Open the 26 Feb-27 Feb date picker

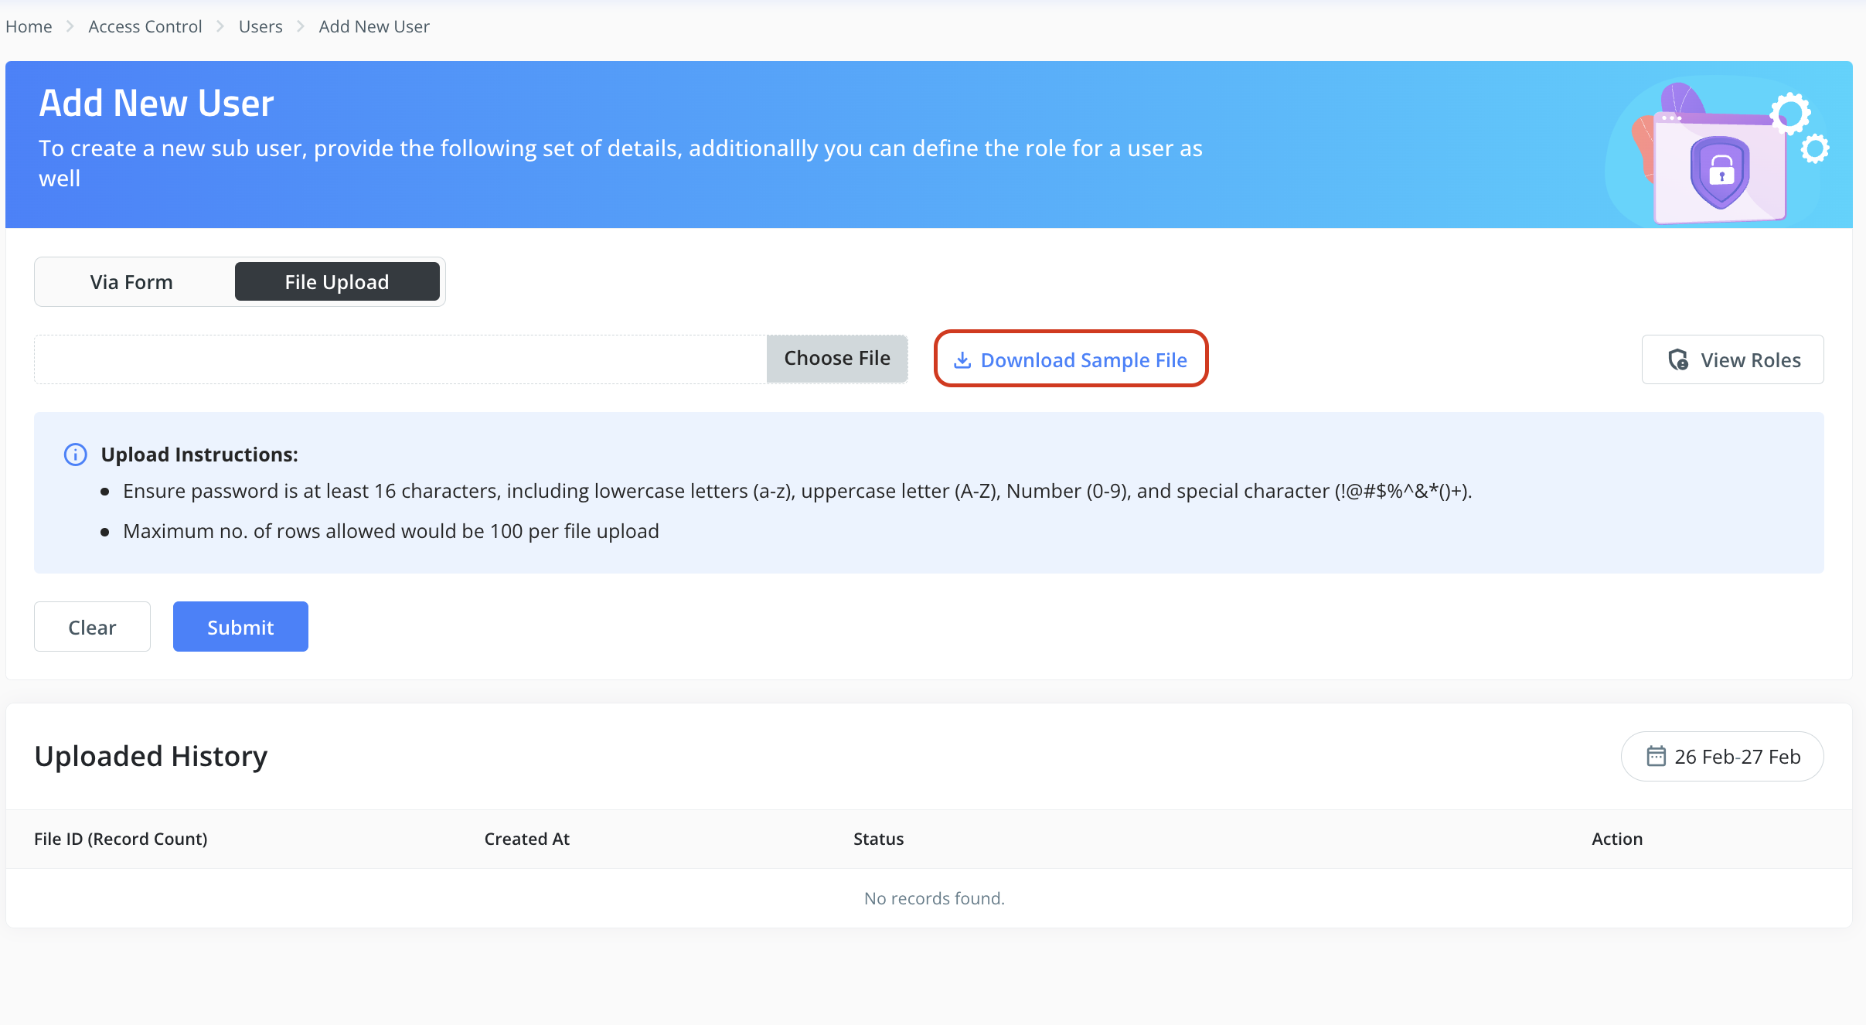[1722, 756]
